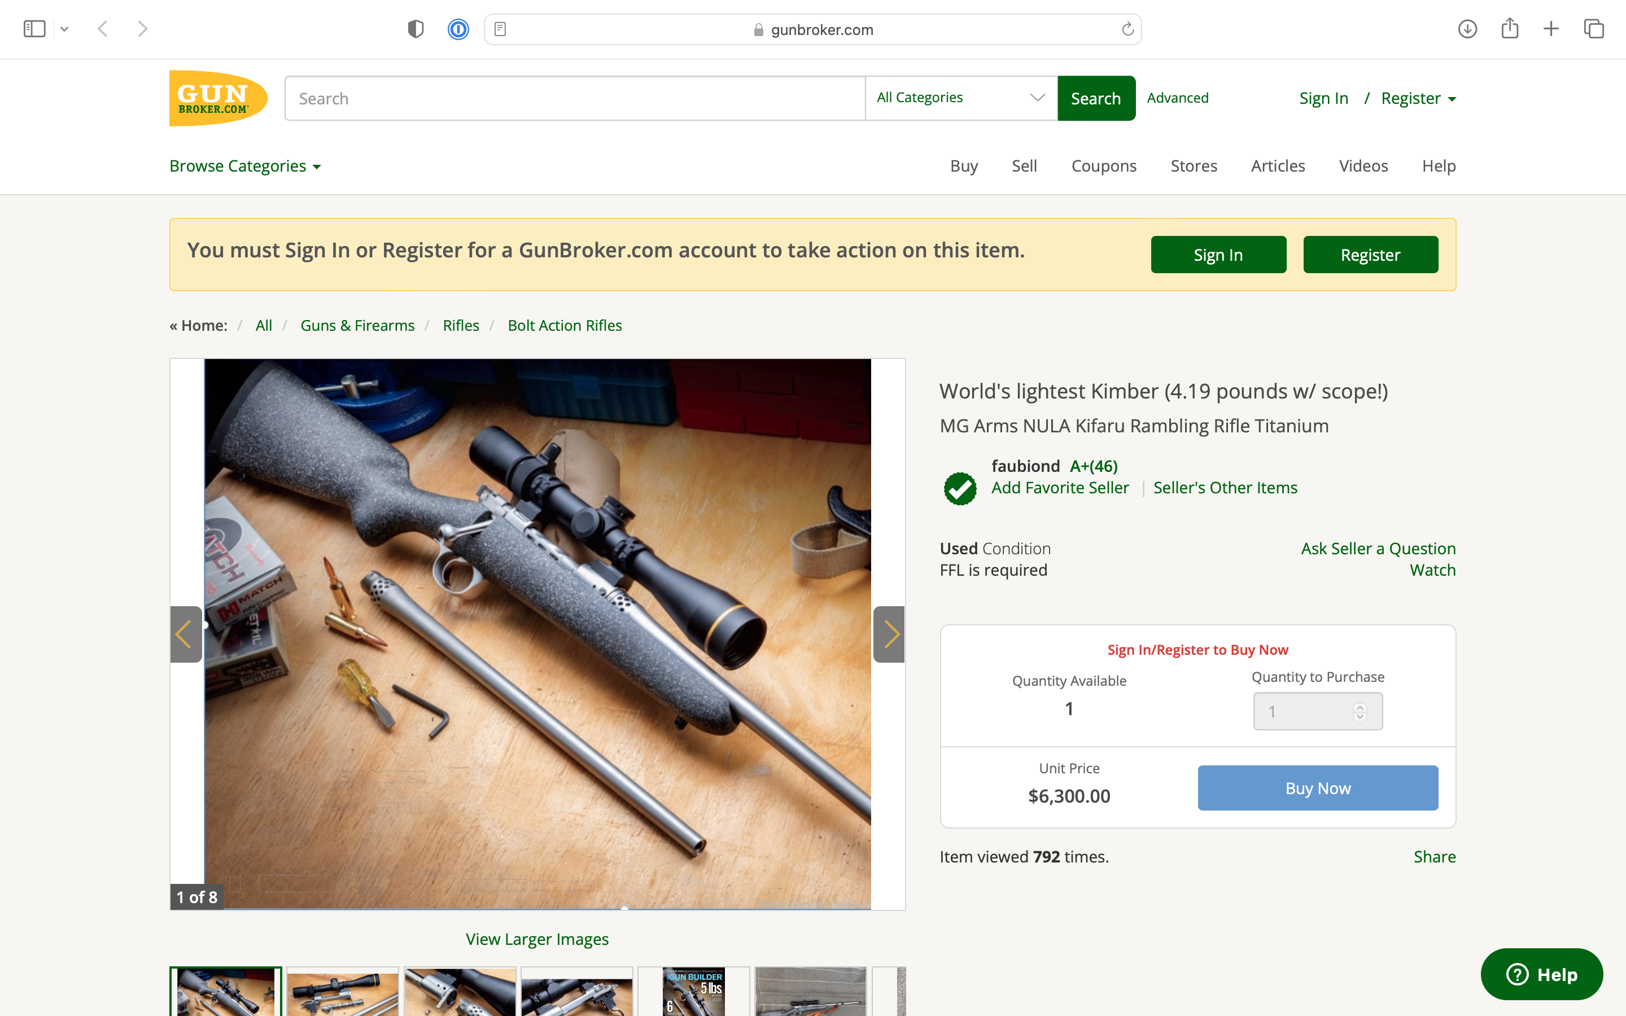Click Sign In/Register to Buy Now

[x=1198, y=650]
